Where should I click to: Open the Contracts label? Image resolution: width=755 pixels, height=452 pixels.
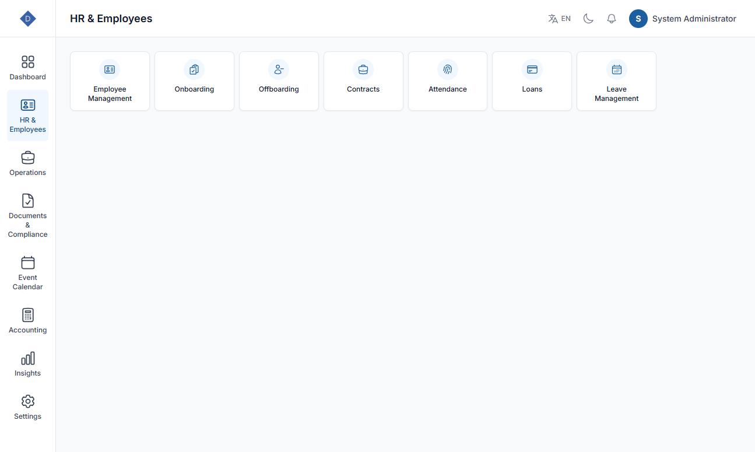363,89
